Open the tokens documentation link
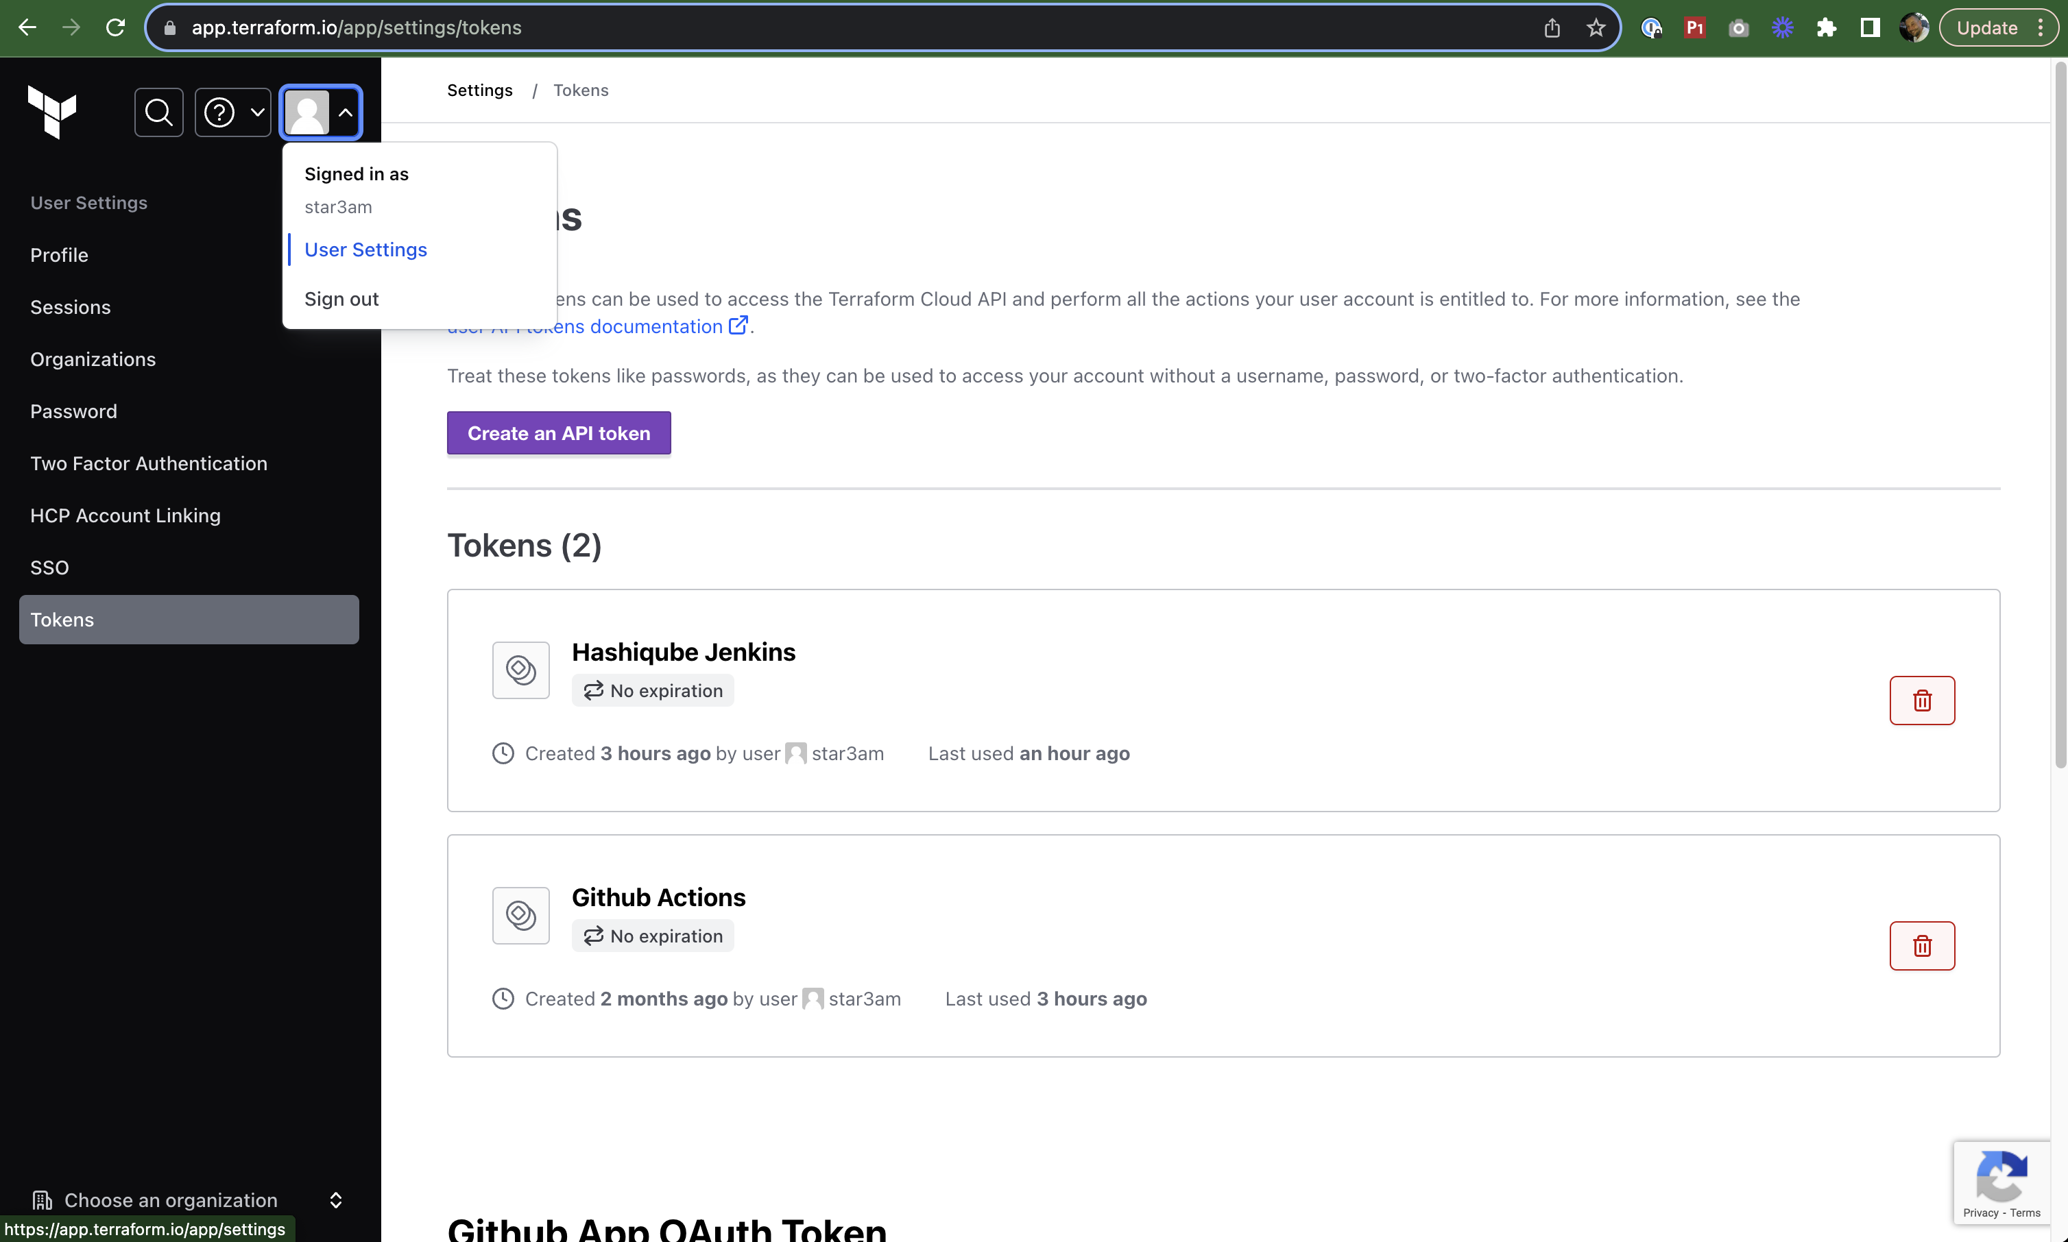This screenshot has height=1242, width=2068. 598,326
